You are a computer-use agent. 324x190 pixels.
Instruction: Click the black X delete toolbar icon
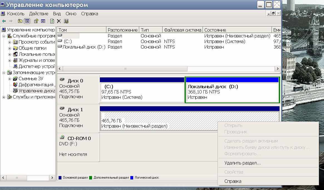(x=59, y=21)
